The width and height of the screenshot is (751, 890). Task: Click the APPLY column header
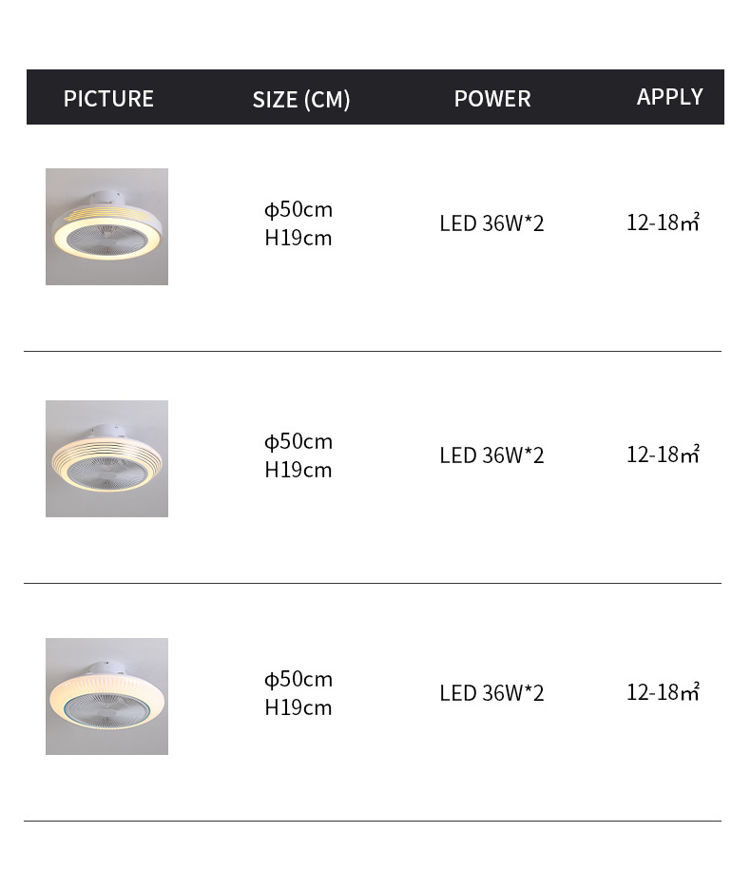(x=670, y=97)
